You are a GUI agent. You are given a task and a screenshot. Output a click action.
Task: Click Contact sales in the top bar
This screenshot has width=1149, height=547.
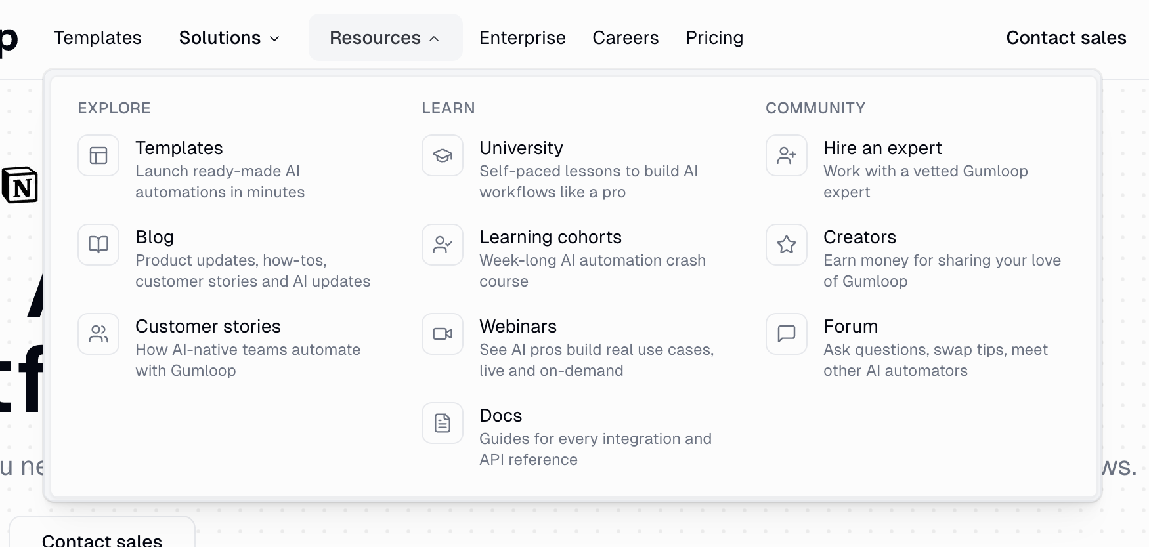[x=1066, y=38]
